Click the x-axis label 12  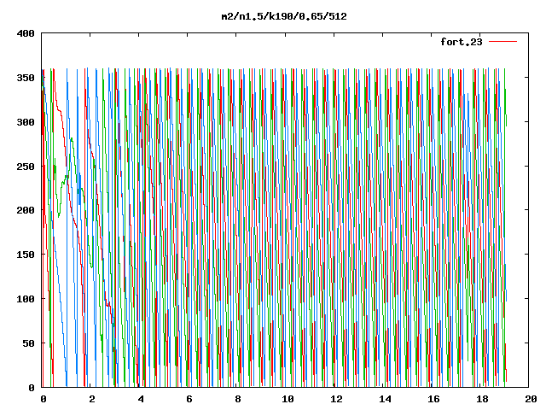pos(336,399)
